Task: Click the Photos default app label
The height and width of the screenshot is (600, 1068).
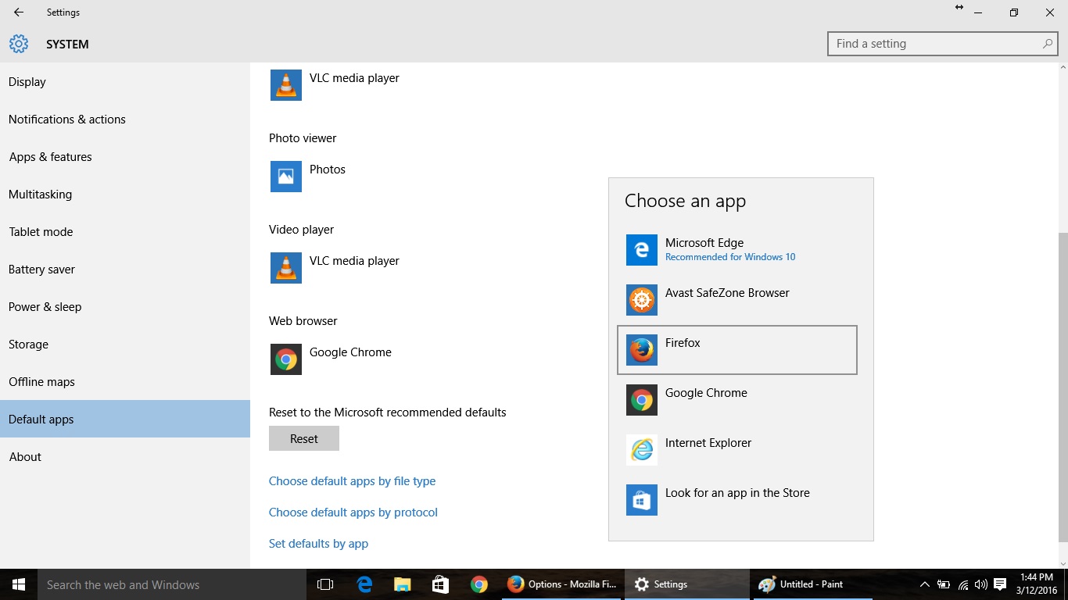Action: 328,170
